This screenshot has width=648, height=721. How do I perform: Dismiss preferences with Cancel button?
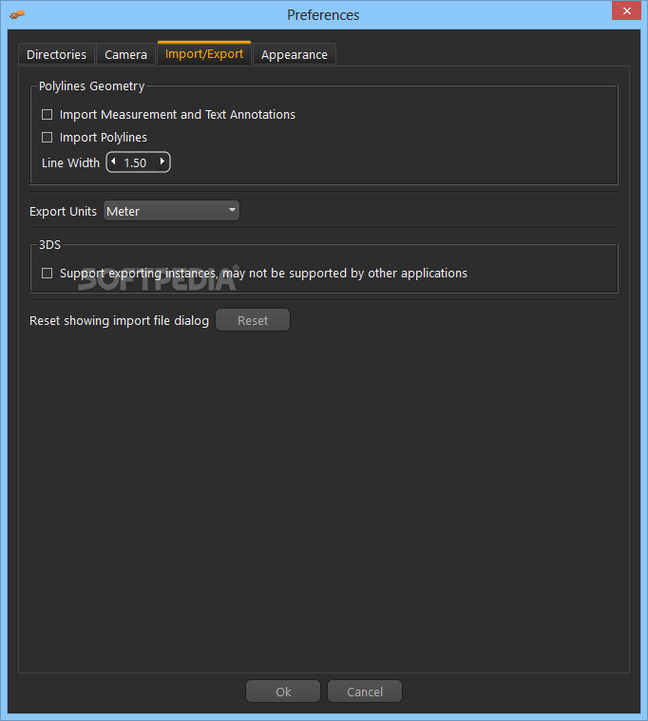tap(365, 692)
